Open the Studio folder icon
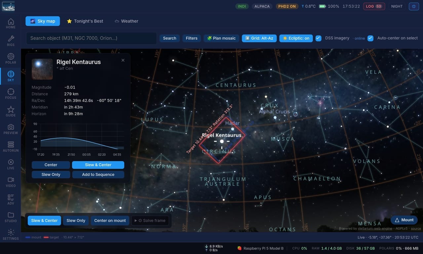The width and height of the screenshot is (423, 254). click(11, 217)
